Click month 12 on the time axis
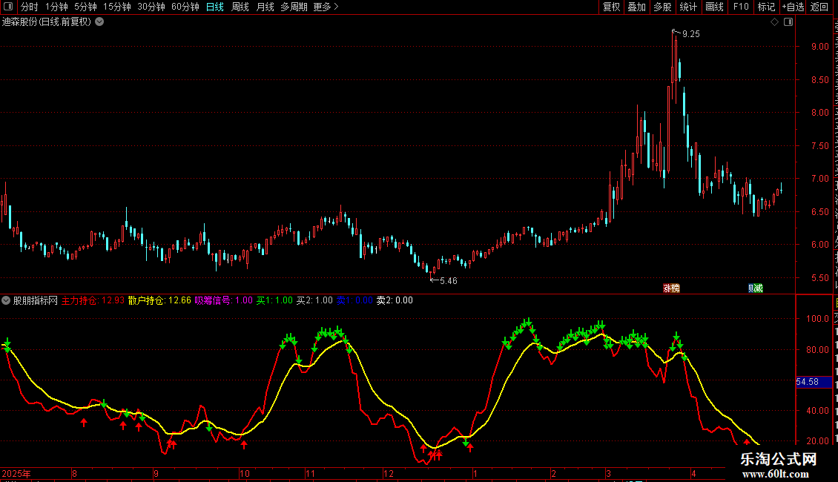The image size is (838, 482). pos(389,473)
